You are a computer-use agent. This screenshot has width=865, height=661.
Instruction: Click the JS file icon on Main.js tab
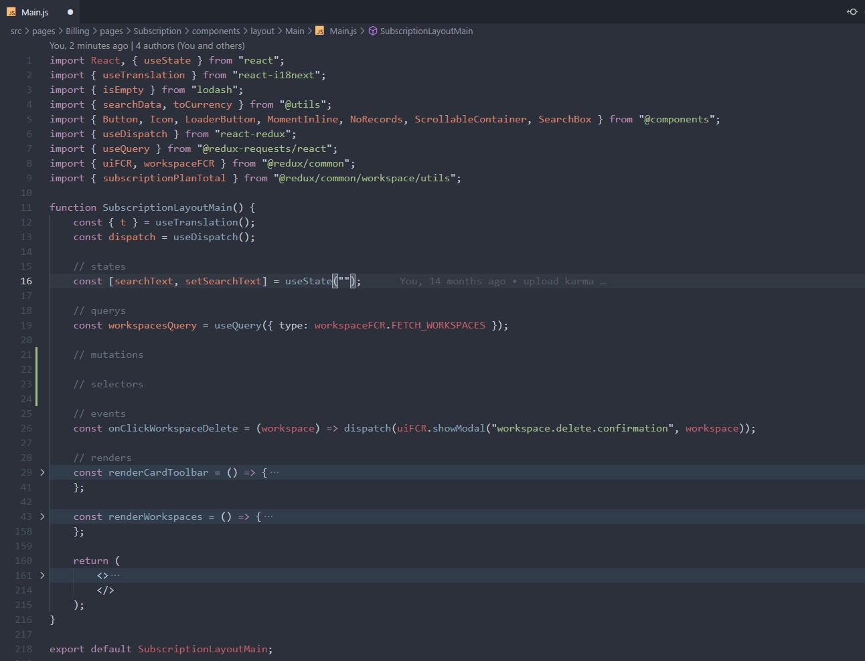(11, 12)
